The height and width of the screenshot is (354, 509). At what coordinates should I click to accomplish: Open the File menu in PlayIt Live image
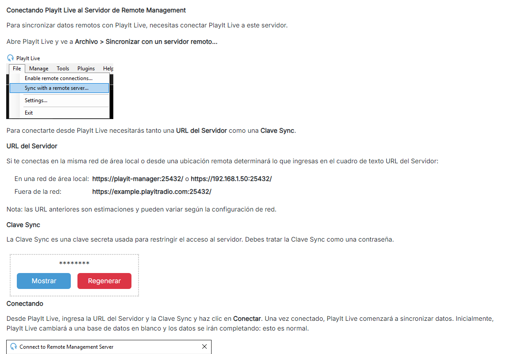pyautogui.click(x=17, y=69)
